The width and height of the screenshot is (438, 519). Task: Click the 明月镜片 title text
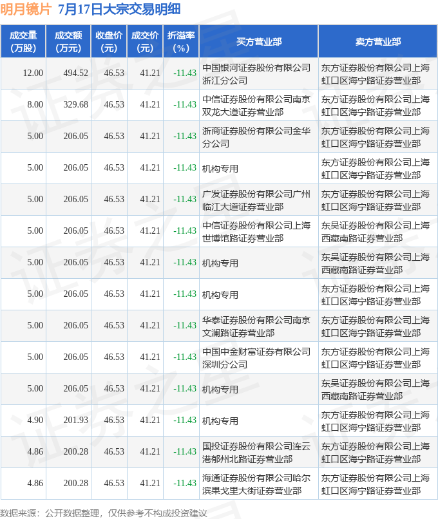tap(26, 9)
